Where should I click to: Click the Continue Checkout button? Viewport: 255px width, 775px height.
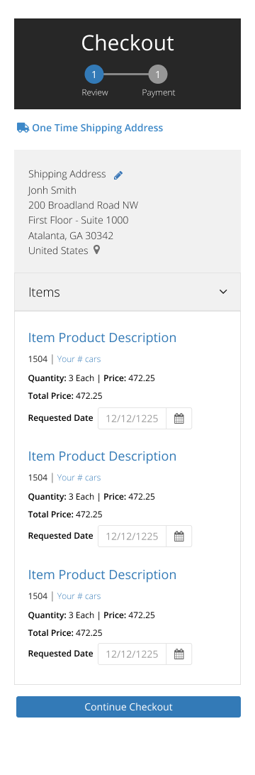(128, 707)
